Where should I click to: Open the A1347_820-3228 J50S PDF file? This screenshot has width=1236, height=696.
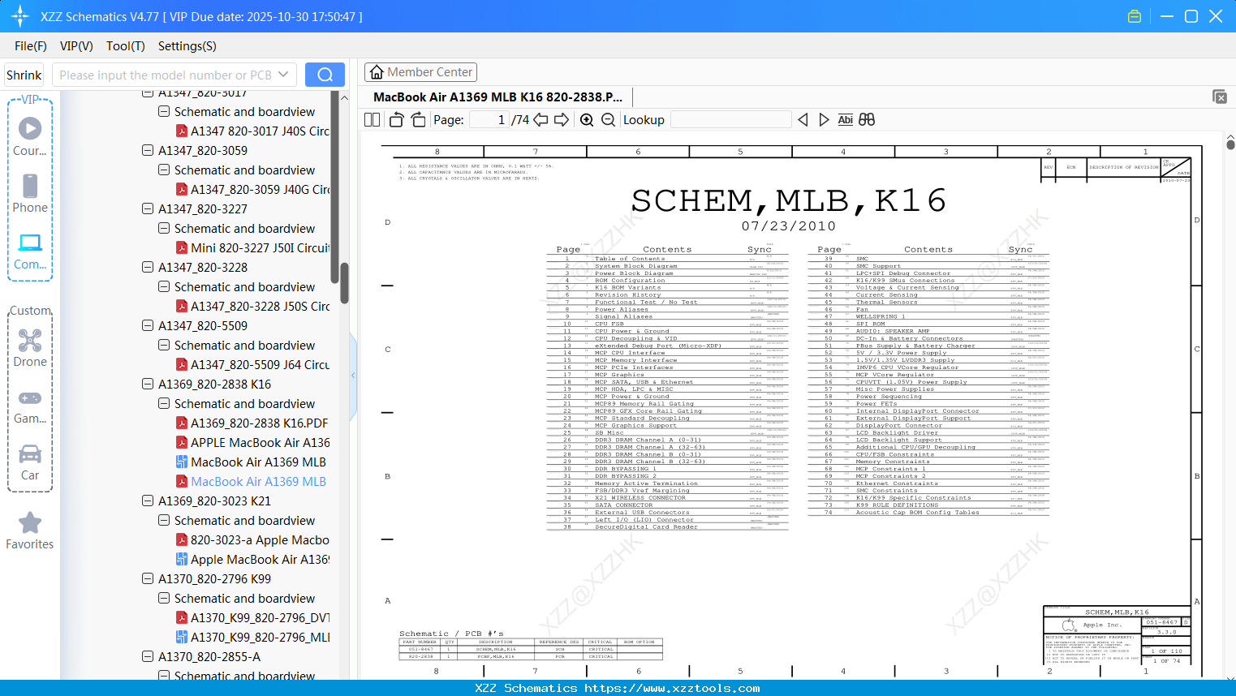(261, 307)
